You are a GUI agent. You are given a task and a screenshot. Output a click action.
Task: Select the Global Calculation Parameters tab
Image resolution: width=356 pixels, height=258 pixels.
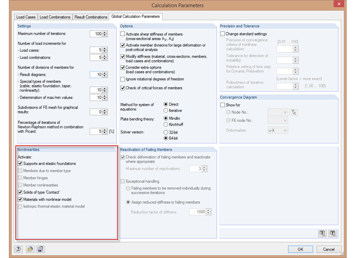(x=135, y=16)
